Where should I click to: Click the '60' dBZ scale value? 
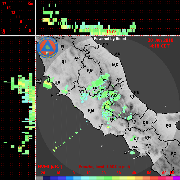pos(164,173)
